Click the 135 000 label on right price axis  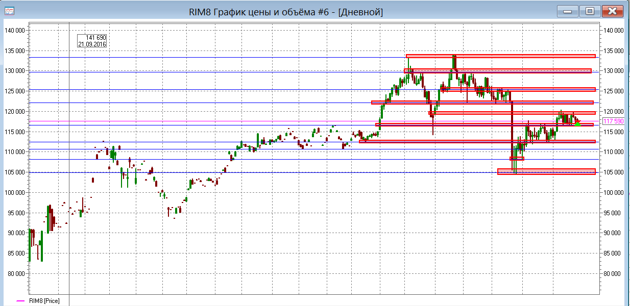point(613,50)
